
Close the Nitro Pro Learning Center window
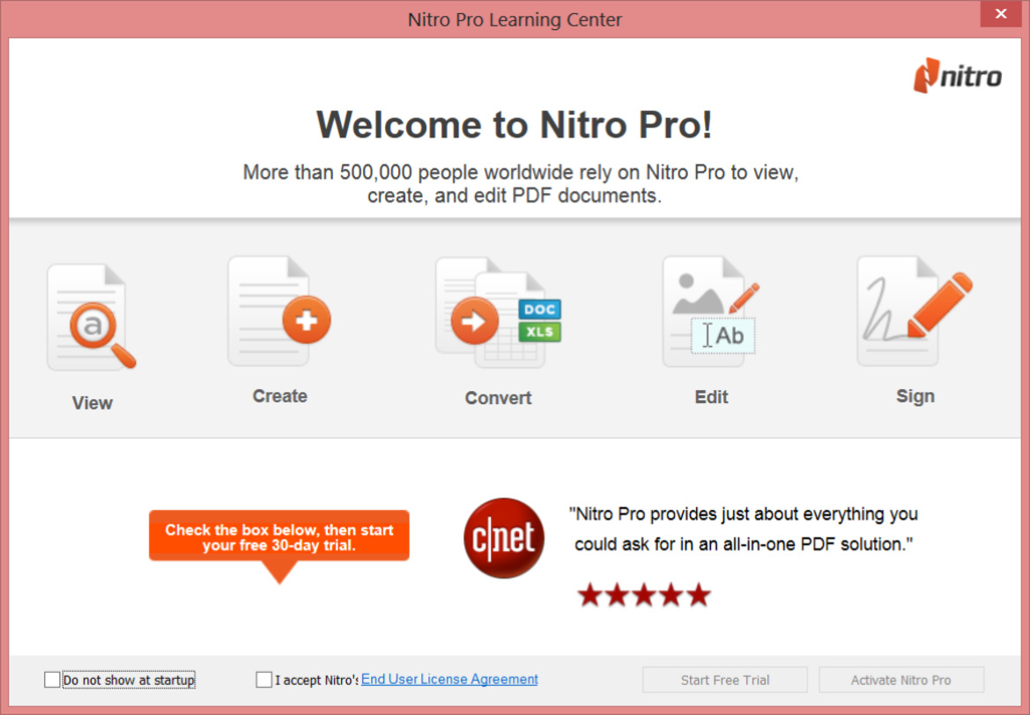[1000, 14]
